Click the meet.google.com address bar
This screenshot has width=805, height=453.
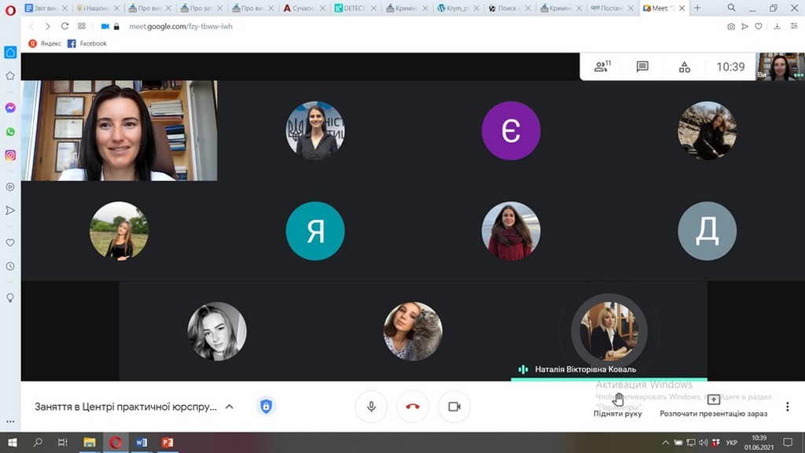tap(181, 26)
